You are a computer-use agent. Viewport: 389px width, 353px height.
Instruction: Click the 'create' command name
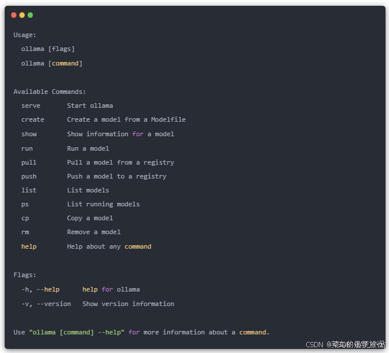tap(32, 120)
